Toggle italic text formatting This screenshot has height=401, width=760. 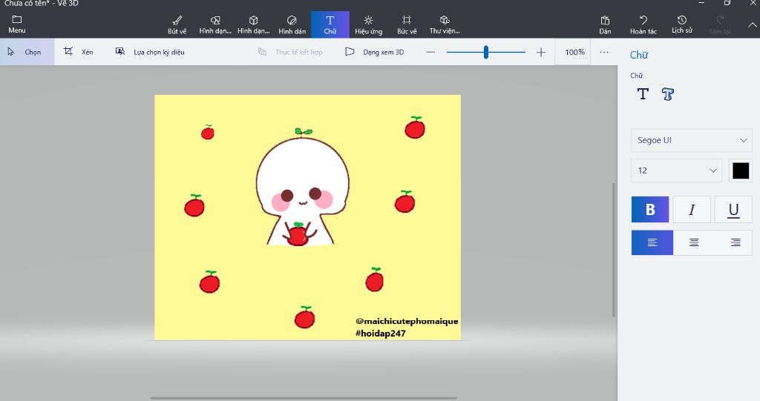coord(692,210)
